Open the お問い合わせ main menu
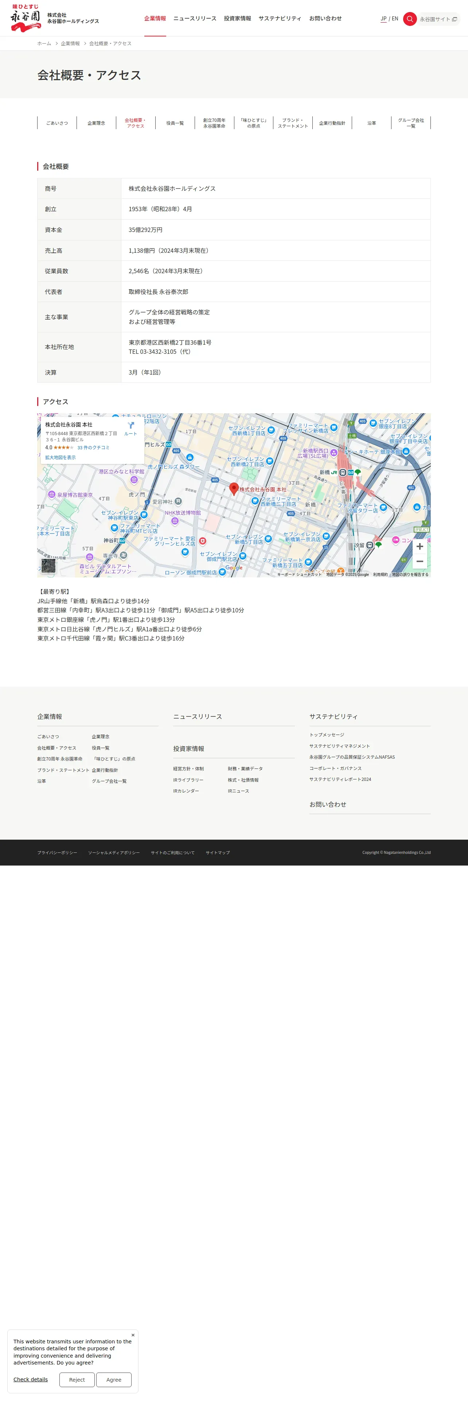The width and height of the screenshot is (468, 1405). click(x=325, y=19)
